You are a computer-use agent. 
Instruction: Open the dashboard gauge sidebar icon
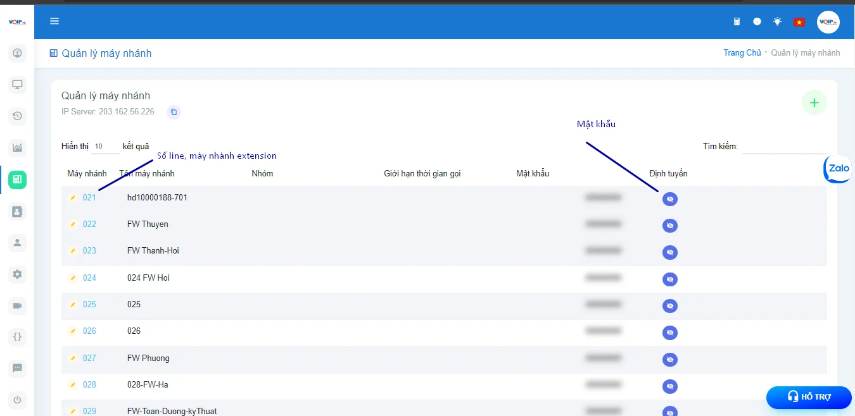pos(17,53)
